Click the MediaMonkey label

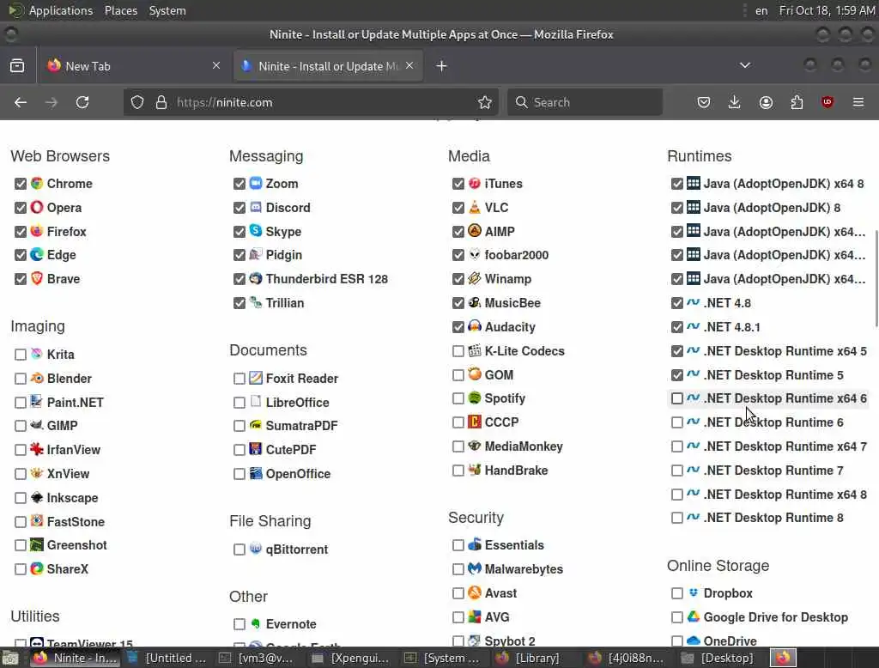pyautogui.click(x=524, y=446)
